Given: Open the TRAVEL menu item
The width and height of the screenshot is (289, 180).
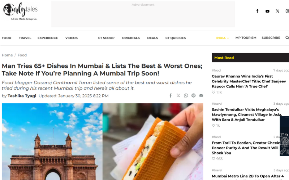Looking at the screenshot, I should pos(25,38).
